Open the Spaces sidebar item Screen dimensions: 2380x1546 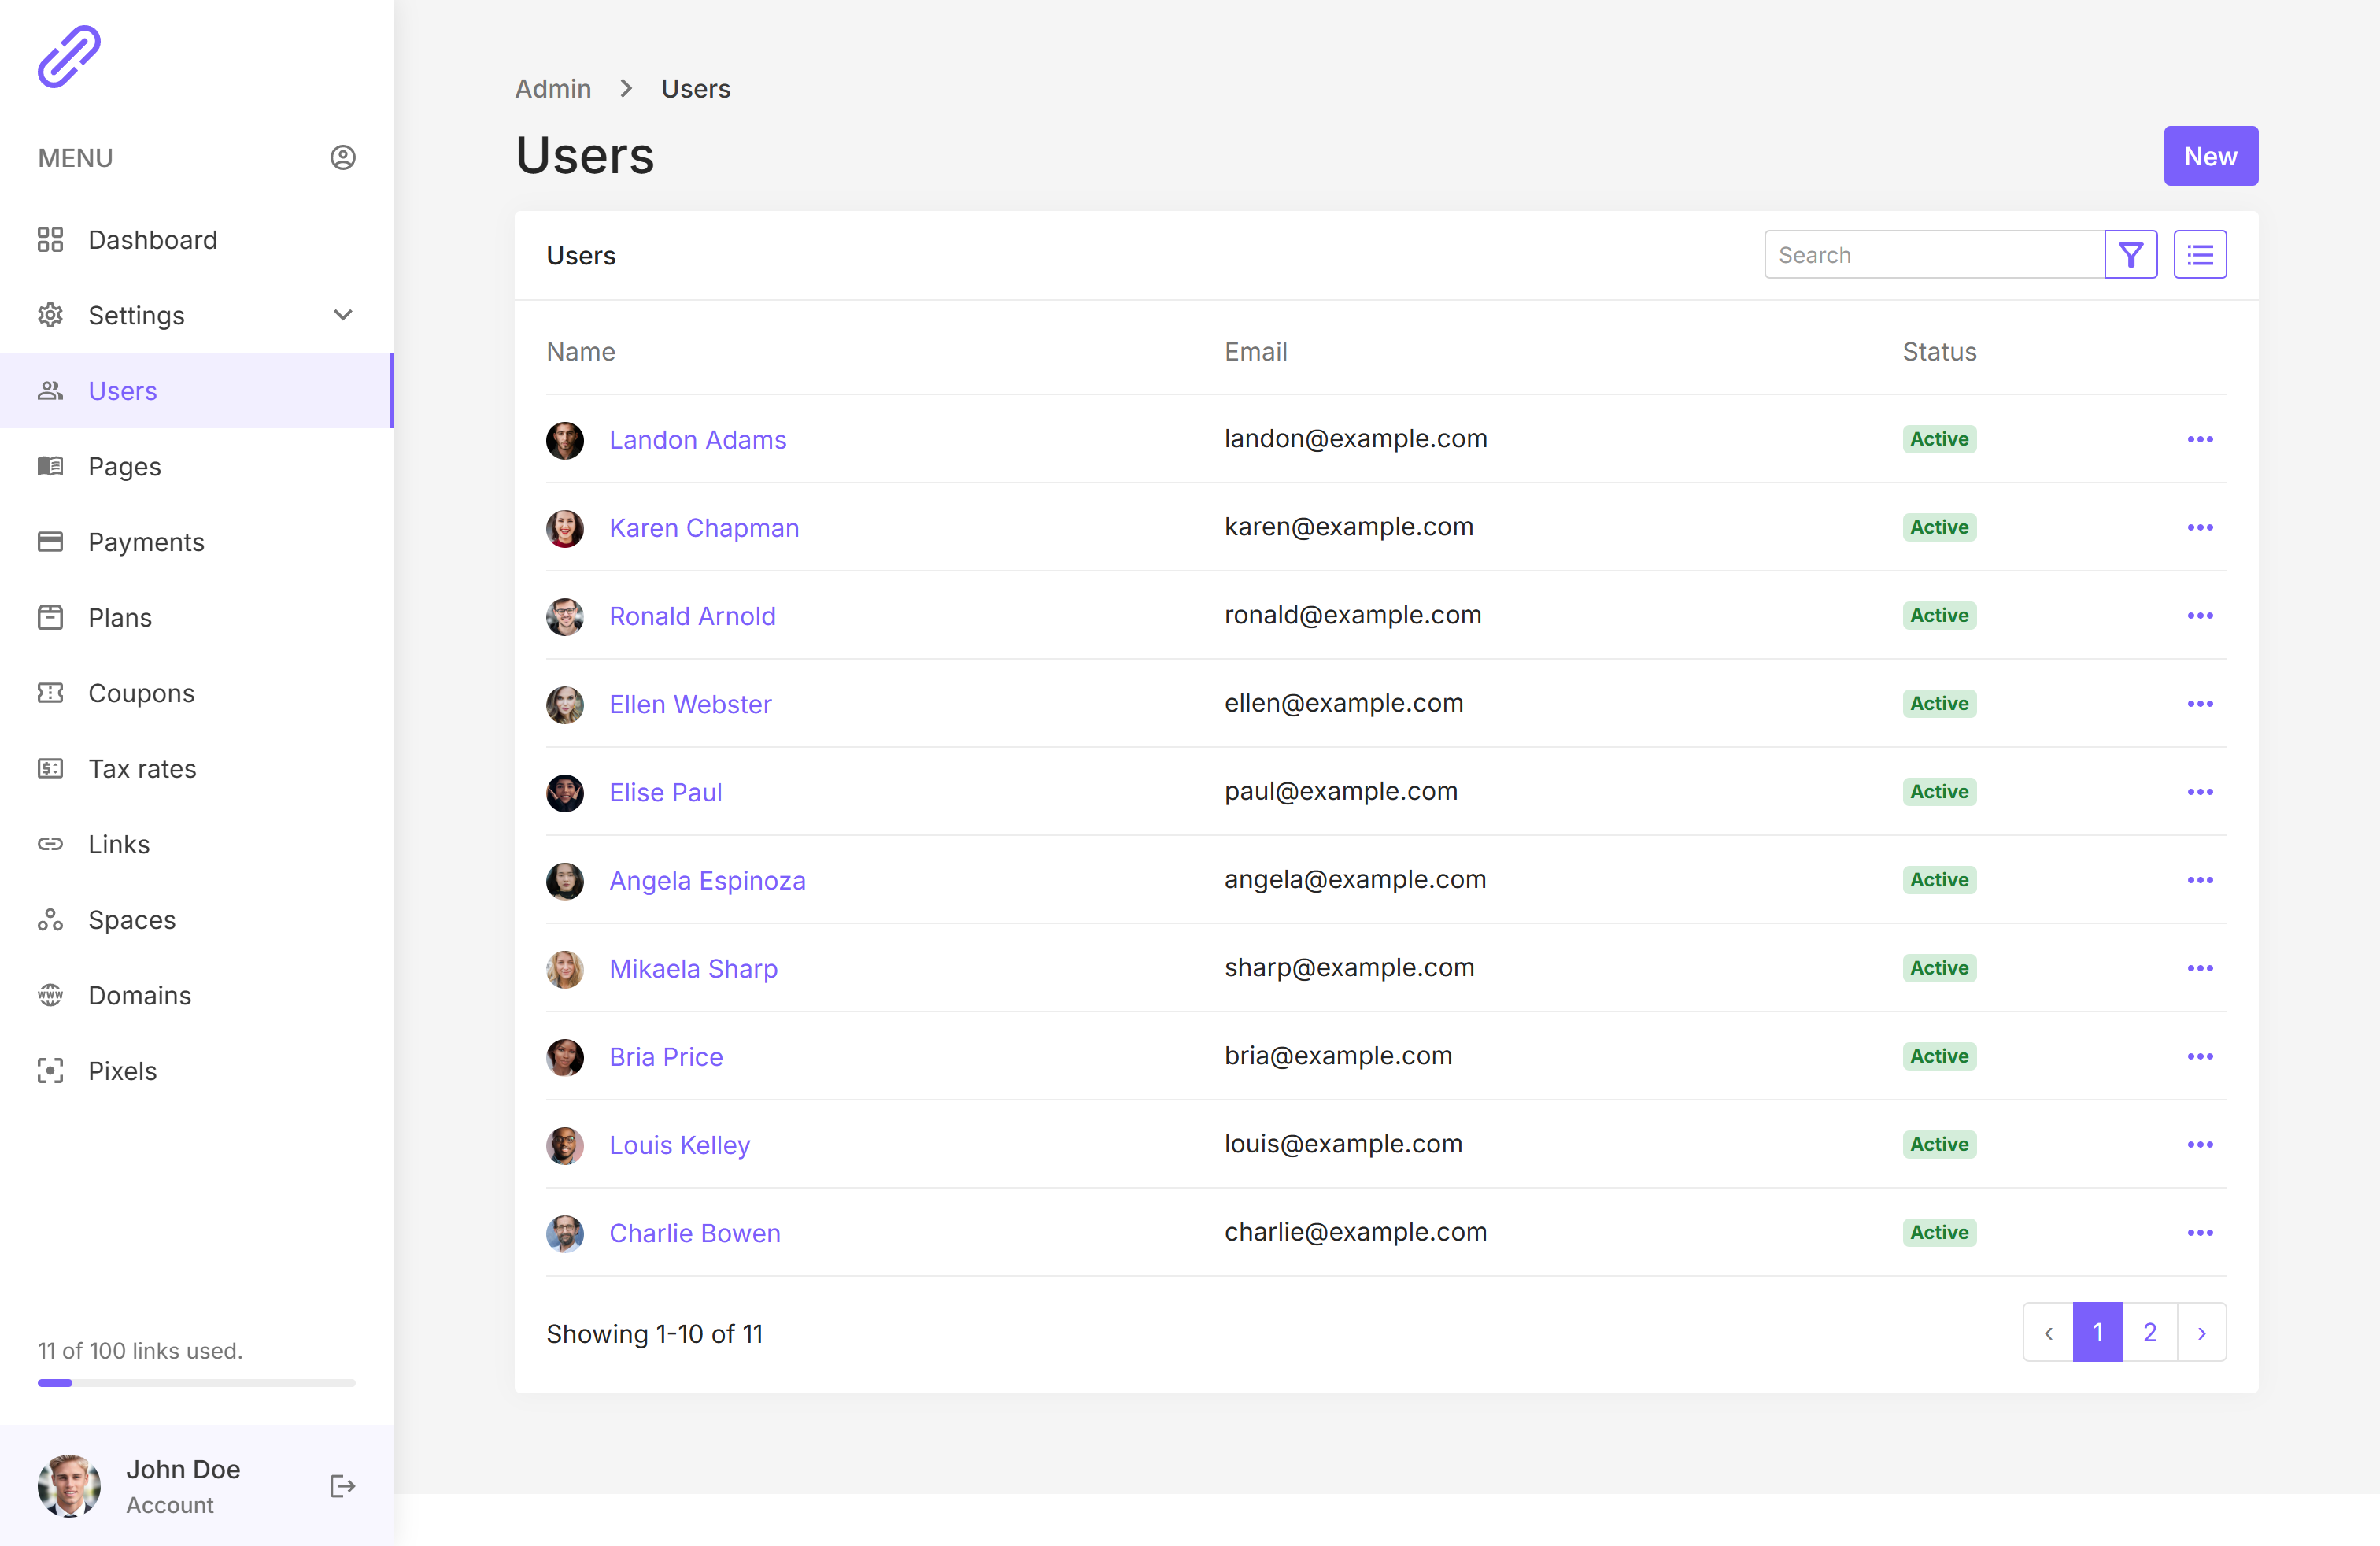(132, 920)
